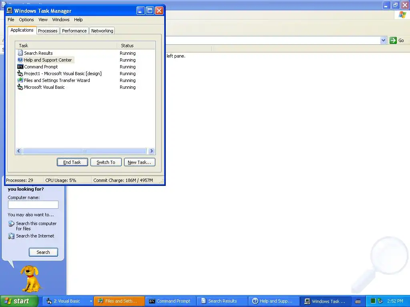Click the Windows Task... taskbar button
The height and width of the screenshot is (307, 410).
tap(325, 301)
